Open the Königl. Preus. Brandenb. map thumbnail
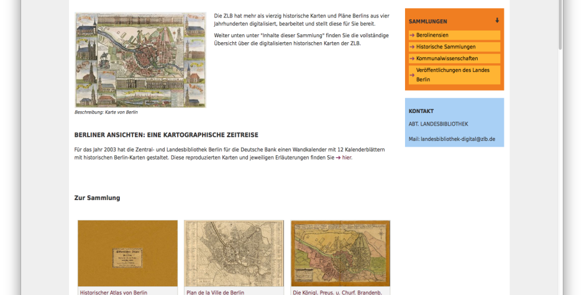 coord(340,253)
